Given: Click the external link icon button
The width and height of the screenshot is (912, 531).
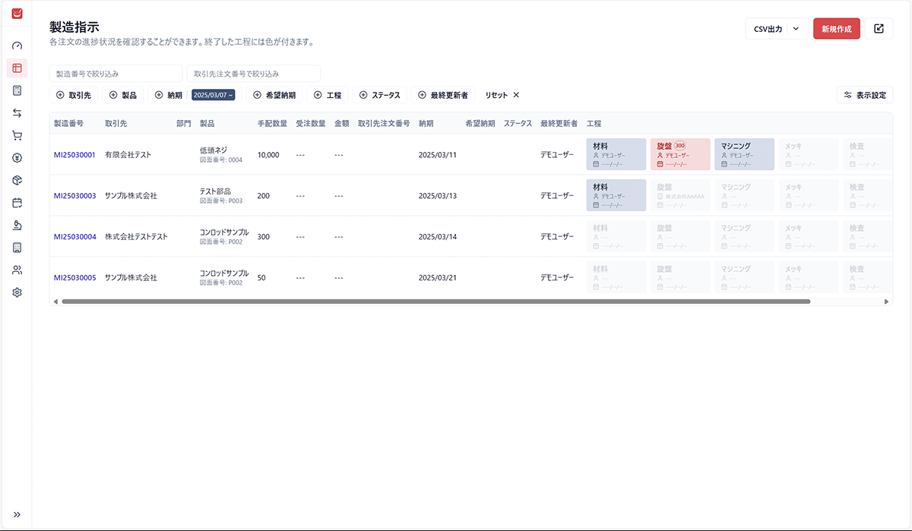Looking at the screenshot, I should [879, 29].
